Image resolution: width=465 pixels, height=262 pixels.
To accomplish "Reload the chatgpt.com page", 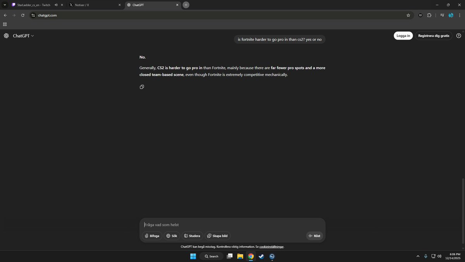I will tap(22, 15).
